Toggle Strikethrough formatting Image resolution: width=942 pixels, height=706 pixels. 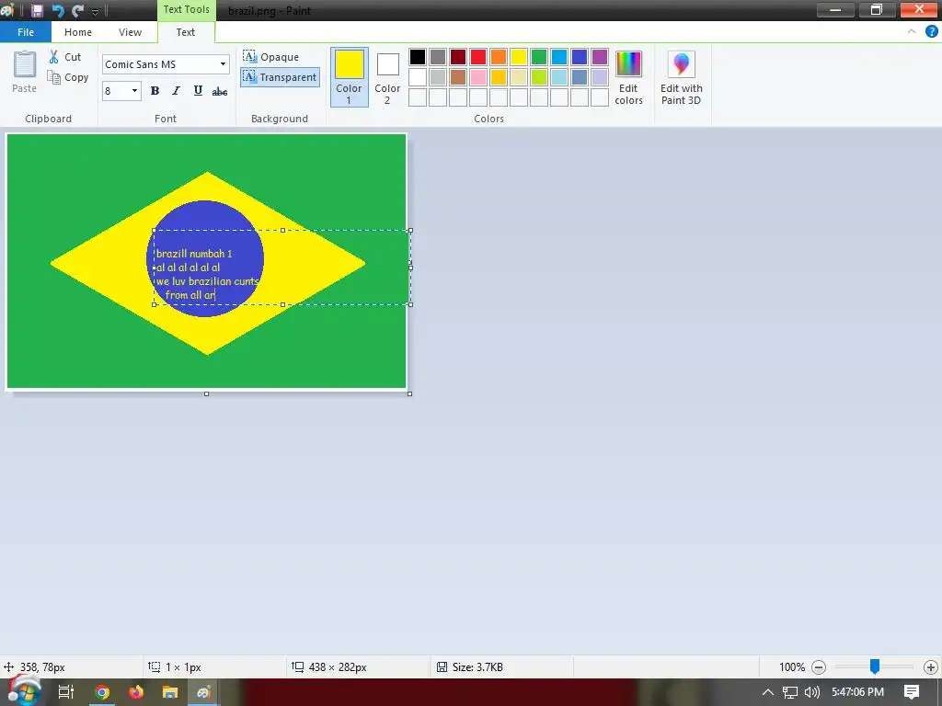tap(220, 91)
